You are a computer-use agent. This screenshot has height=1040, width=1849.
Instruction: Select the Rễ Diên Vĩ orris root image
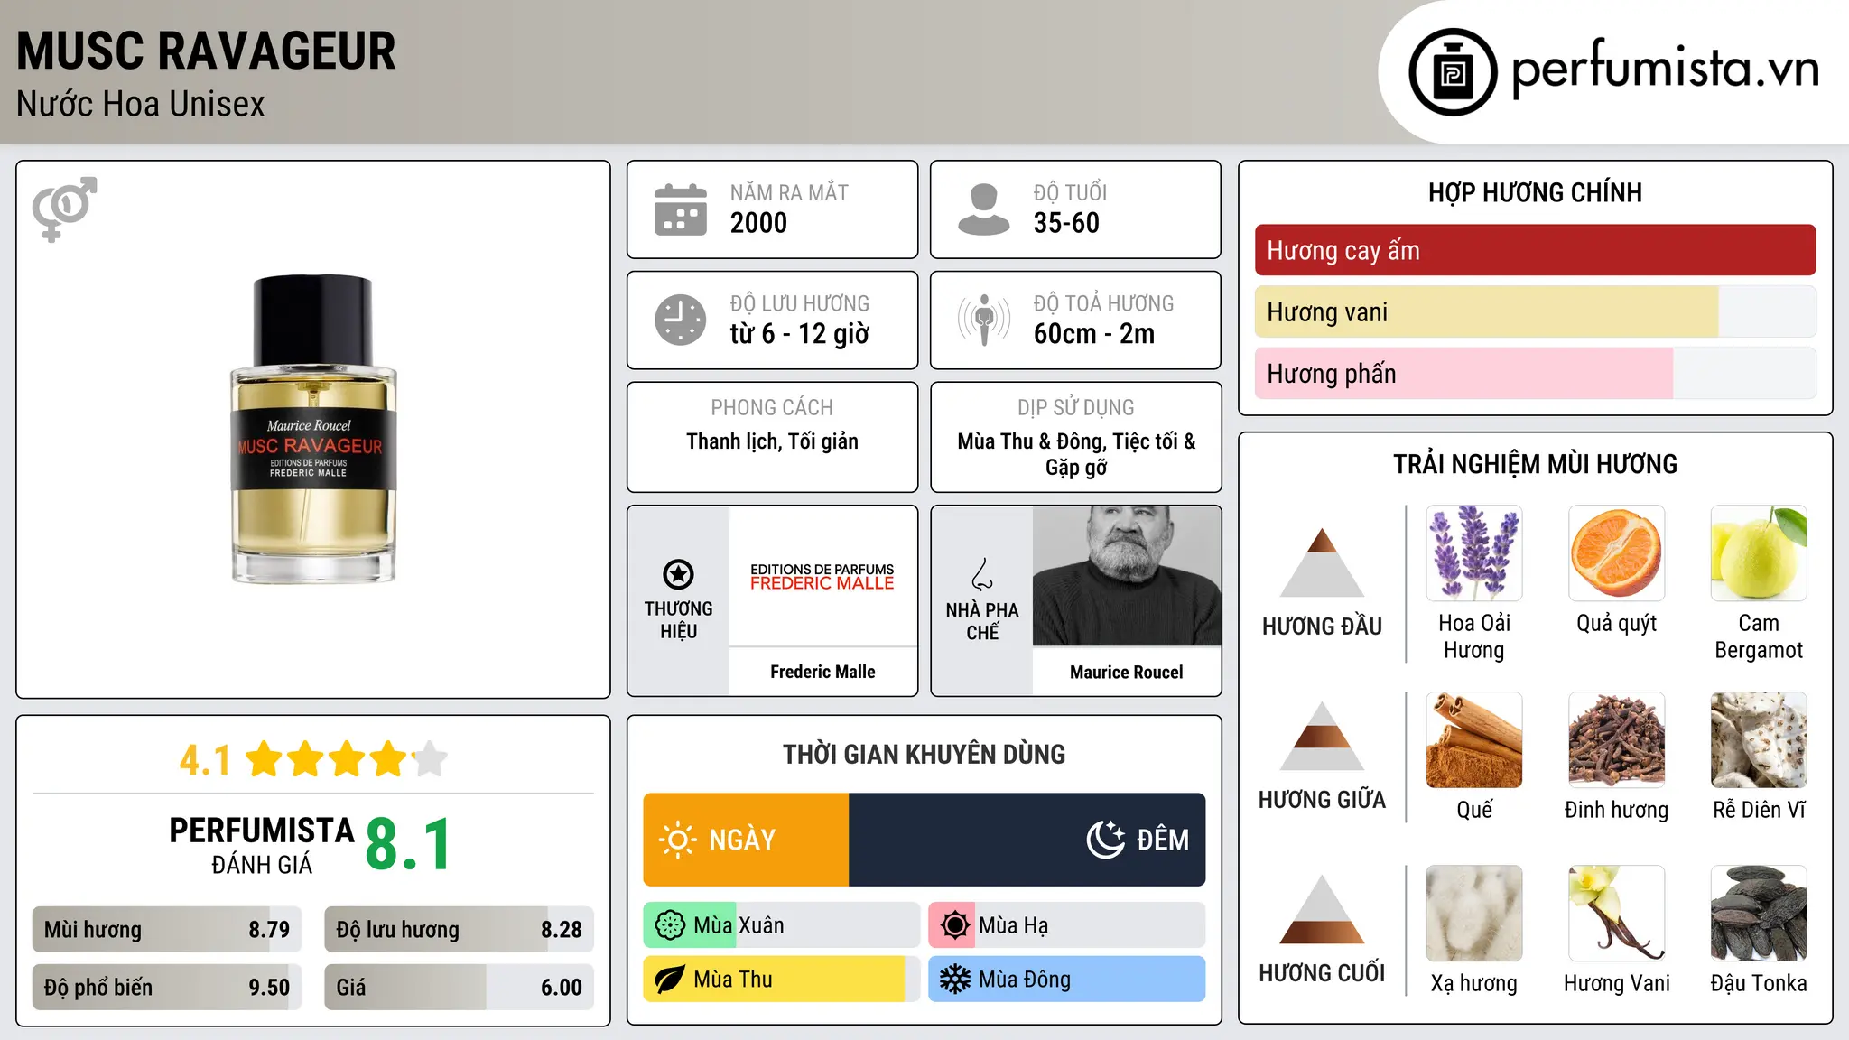[1759, 740]
